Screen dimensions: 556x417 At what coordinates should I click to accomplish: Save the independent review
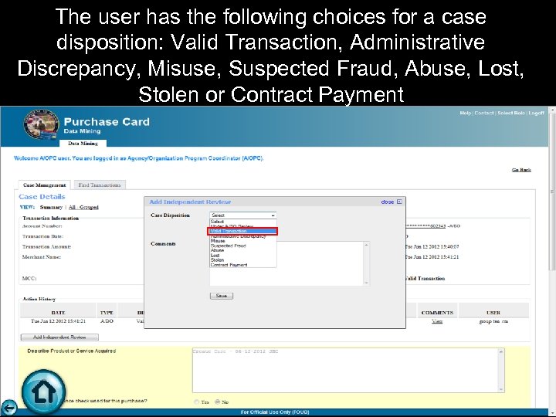click(222, 296)
